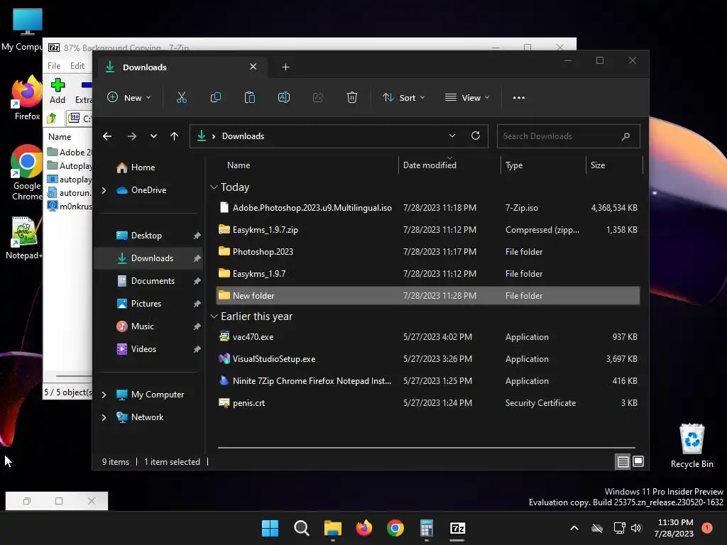
Task: Open recent locations dropdown chevron
Action: pyautogui.click(x=153, y=136)
